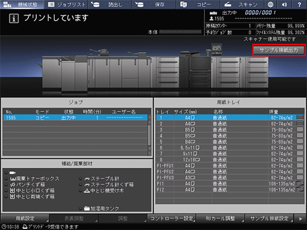Click the 本体 progress bar
Screen dimensions: 307x230
point(181,32)
